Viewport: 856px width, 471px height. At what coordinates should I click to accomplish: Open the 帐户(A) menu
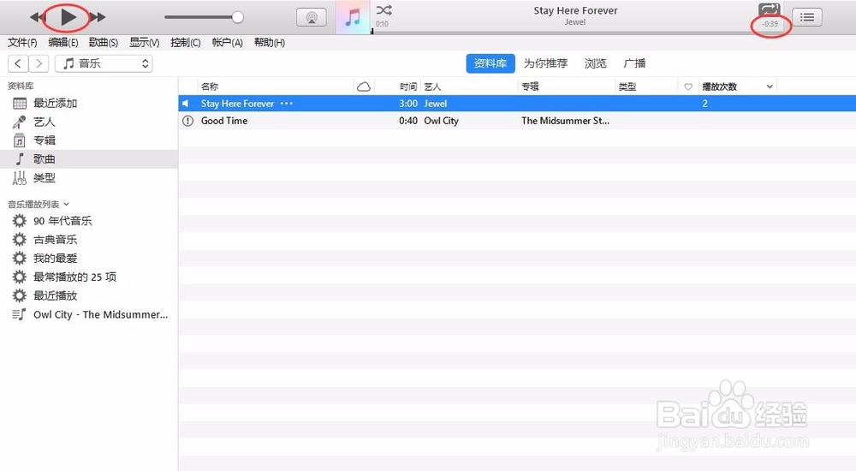(x=227, y=43)
